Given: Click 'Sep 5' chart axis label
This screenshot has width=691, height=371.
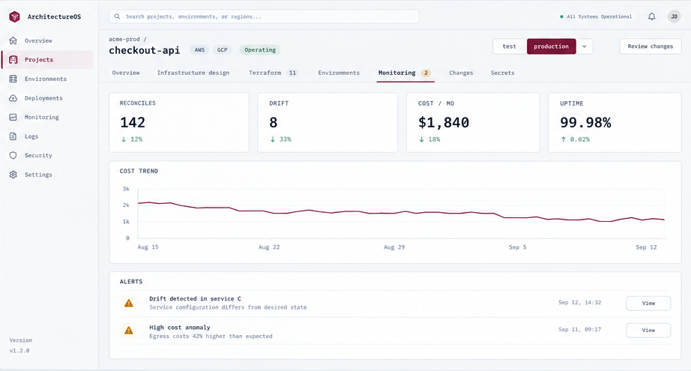Looking at the screenshot, I should (x=517, y=247).
